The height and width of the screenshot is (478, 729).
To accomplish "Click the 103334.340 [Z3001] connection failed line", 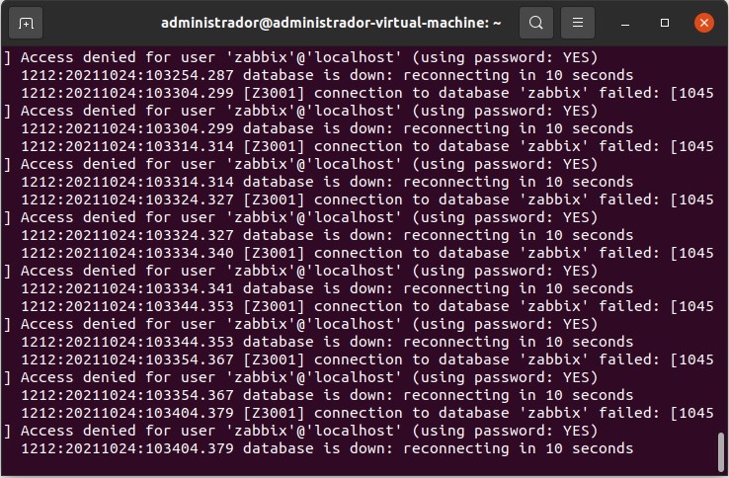I will [x=367, y=253].
